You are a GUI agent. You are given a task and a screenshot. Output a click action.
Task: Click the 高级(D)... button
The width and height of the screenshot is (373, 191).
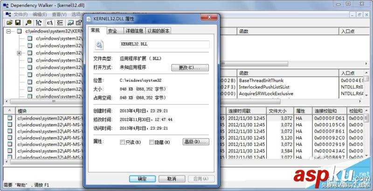[x=196, y=142]
